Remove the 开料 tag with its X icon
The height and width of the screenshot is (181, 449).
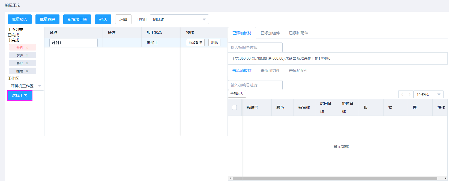point(27,47)
